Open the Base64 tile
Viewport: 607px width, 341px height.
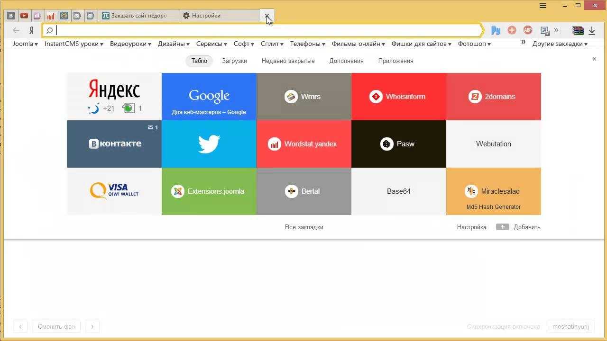pos(399,191)
